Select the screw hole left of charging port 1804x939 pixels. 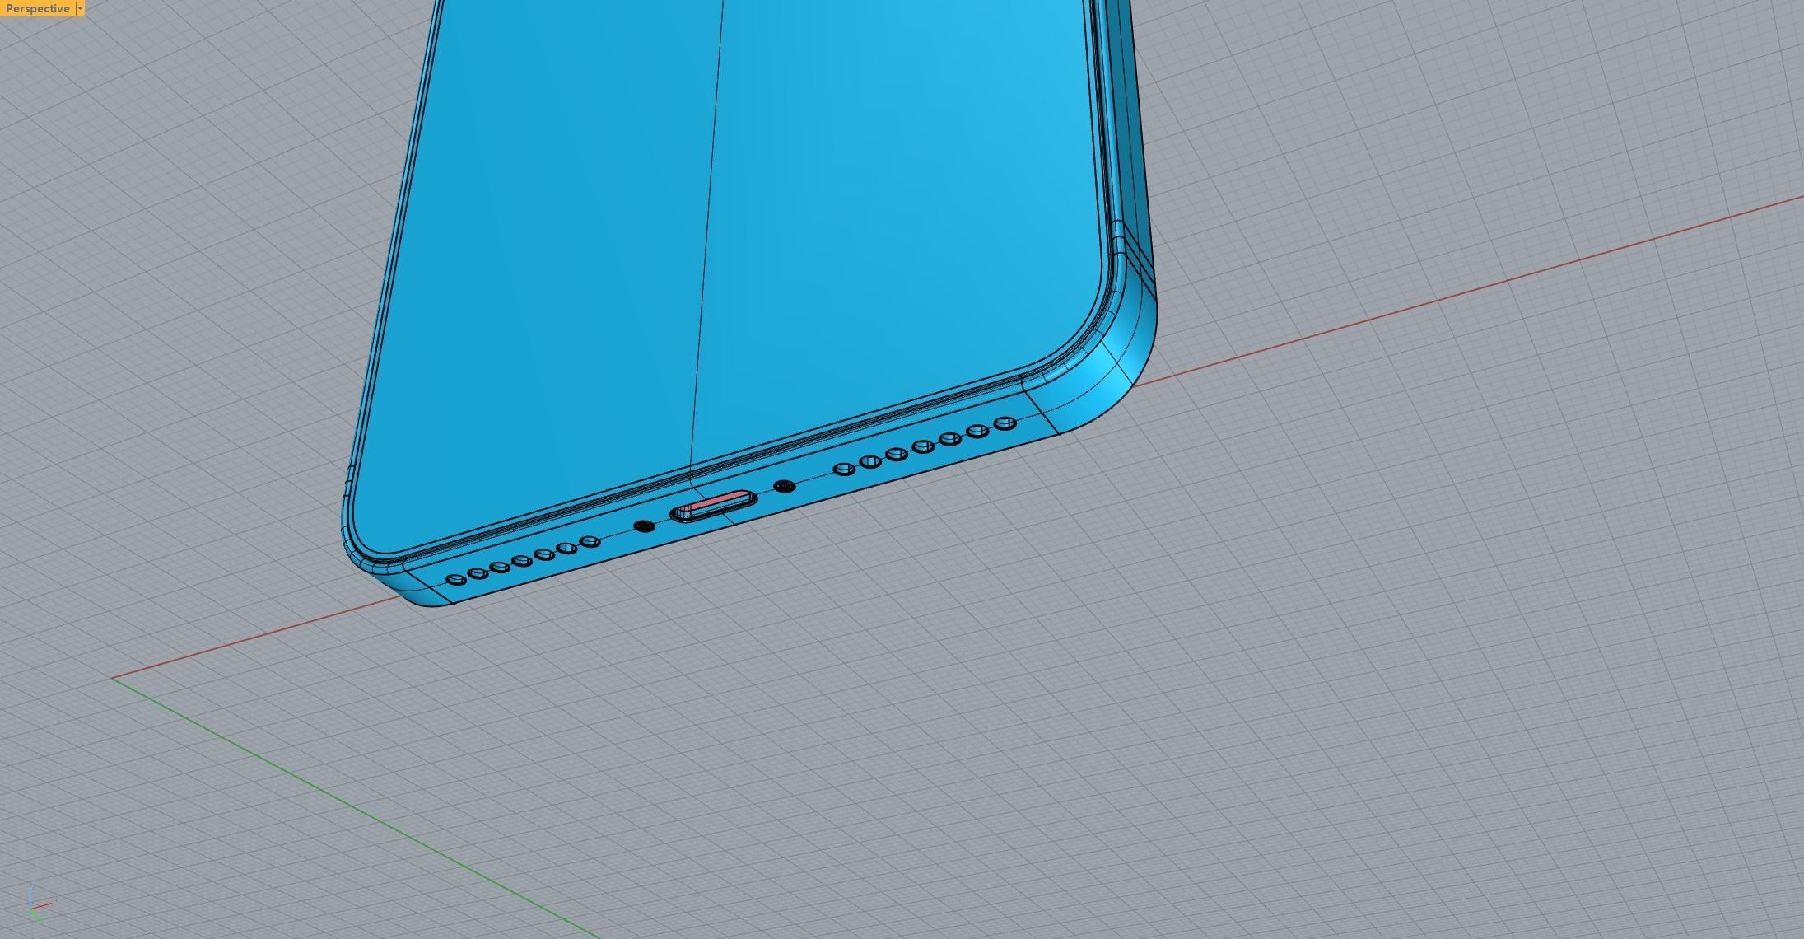click(646, 526)
